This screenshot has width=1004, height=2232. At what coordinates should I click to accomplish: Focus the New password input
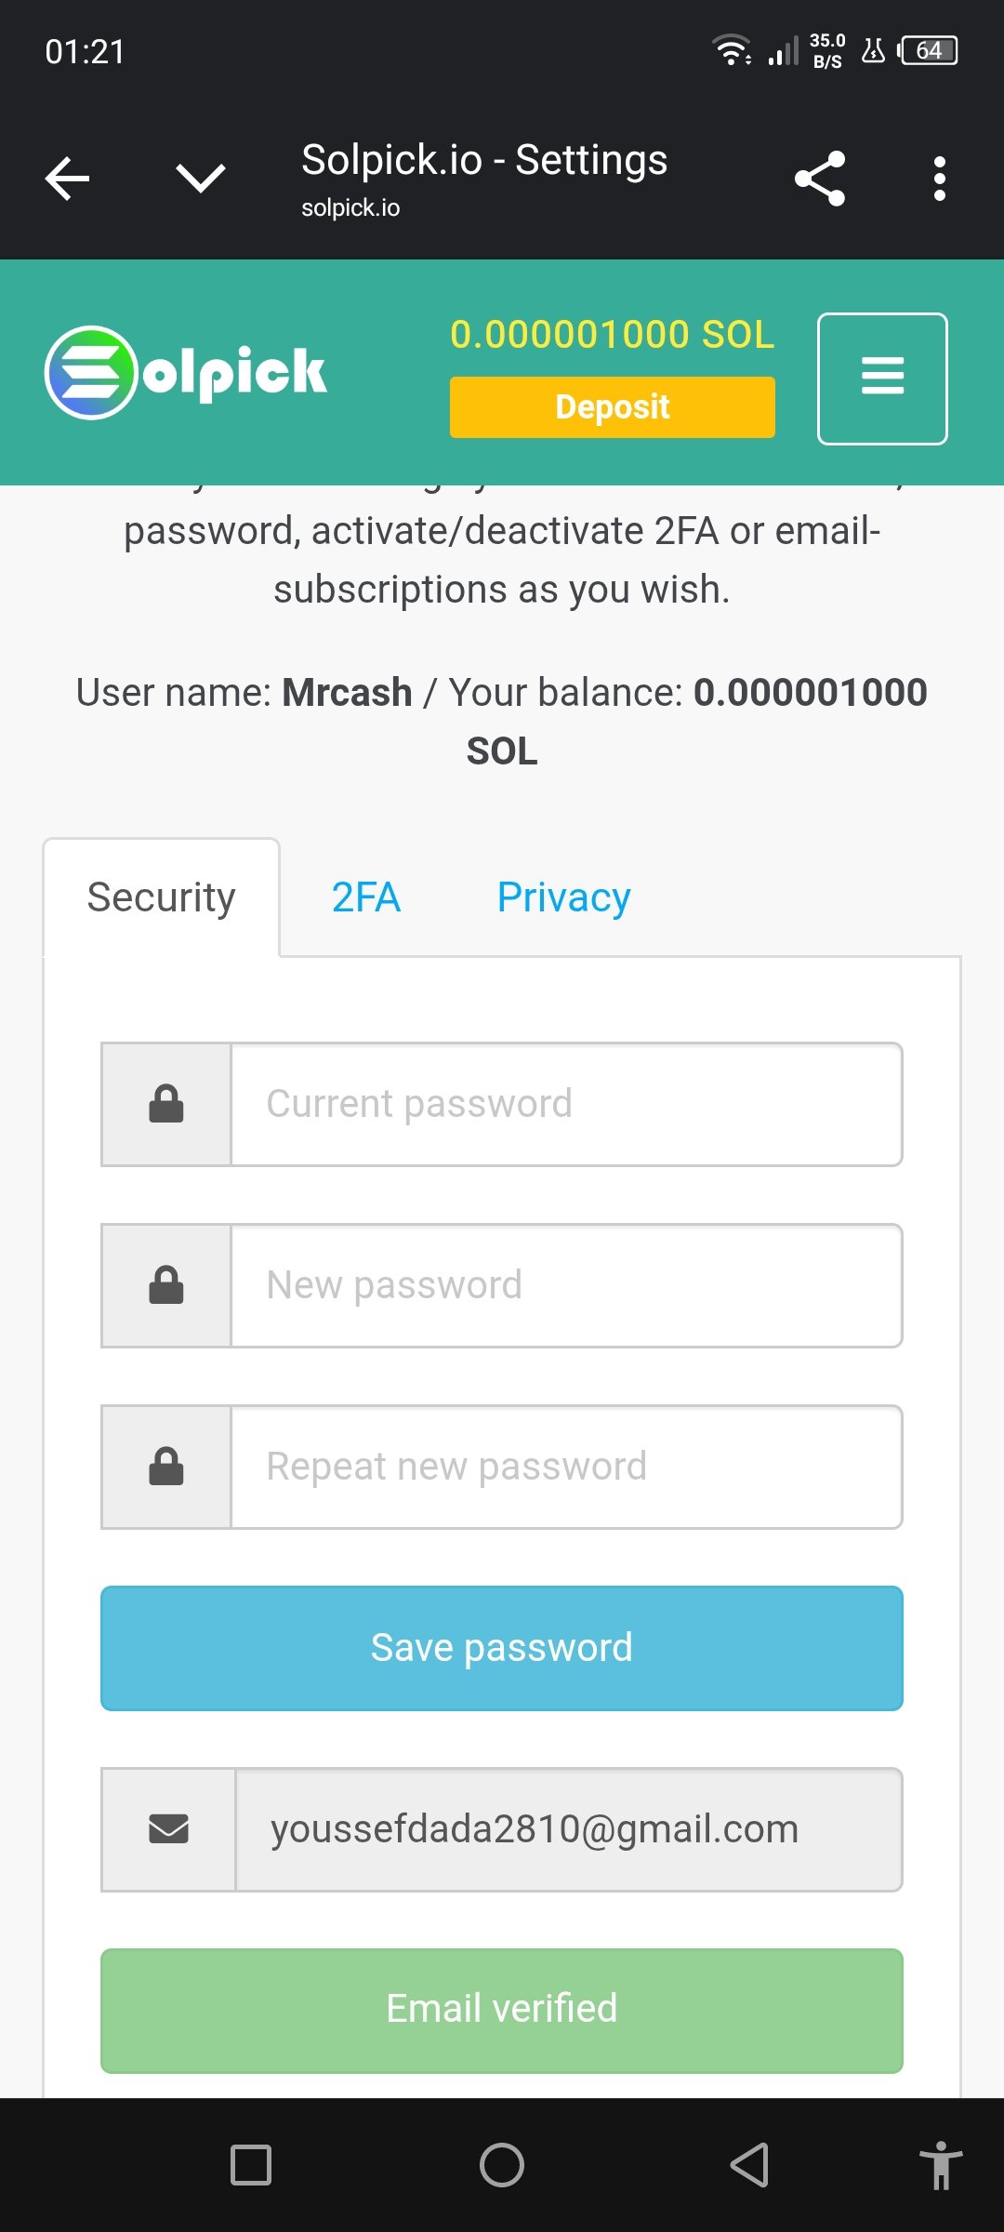[566, 1285]
